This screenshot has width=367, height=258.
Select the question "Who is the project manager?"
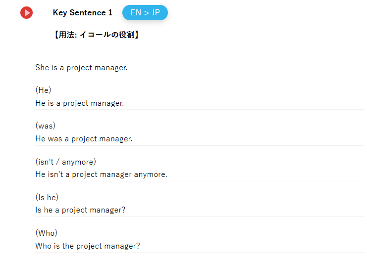[x=88, y=246]
